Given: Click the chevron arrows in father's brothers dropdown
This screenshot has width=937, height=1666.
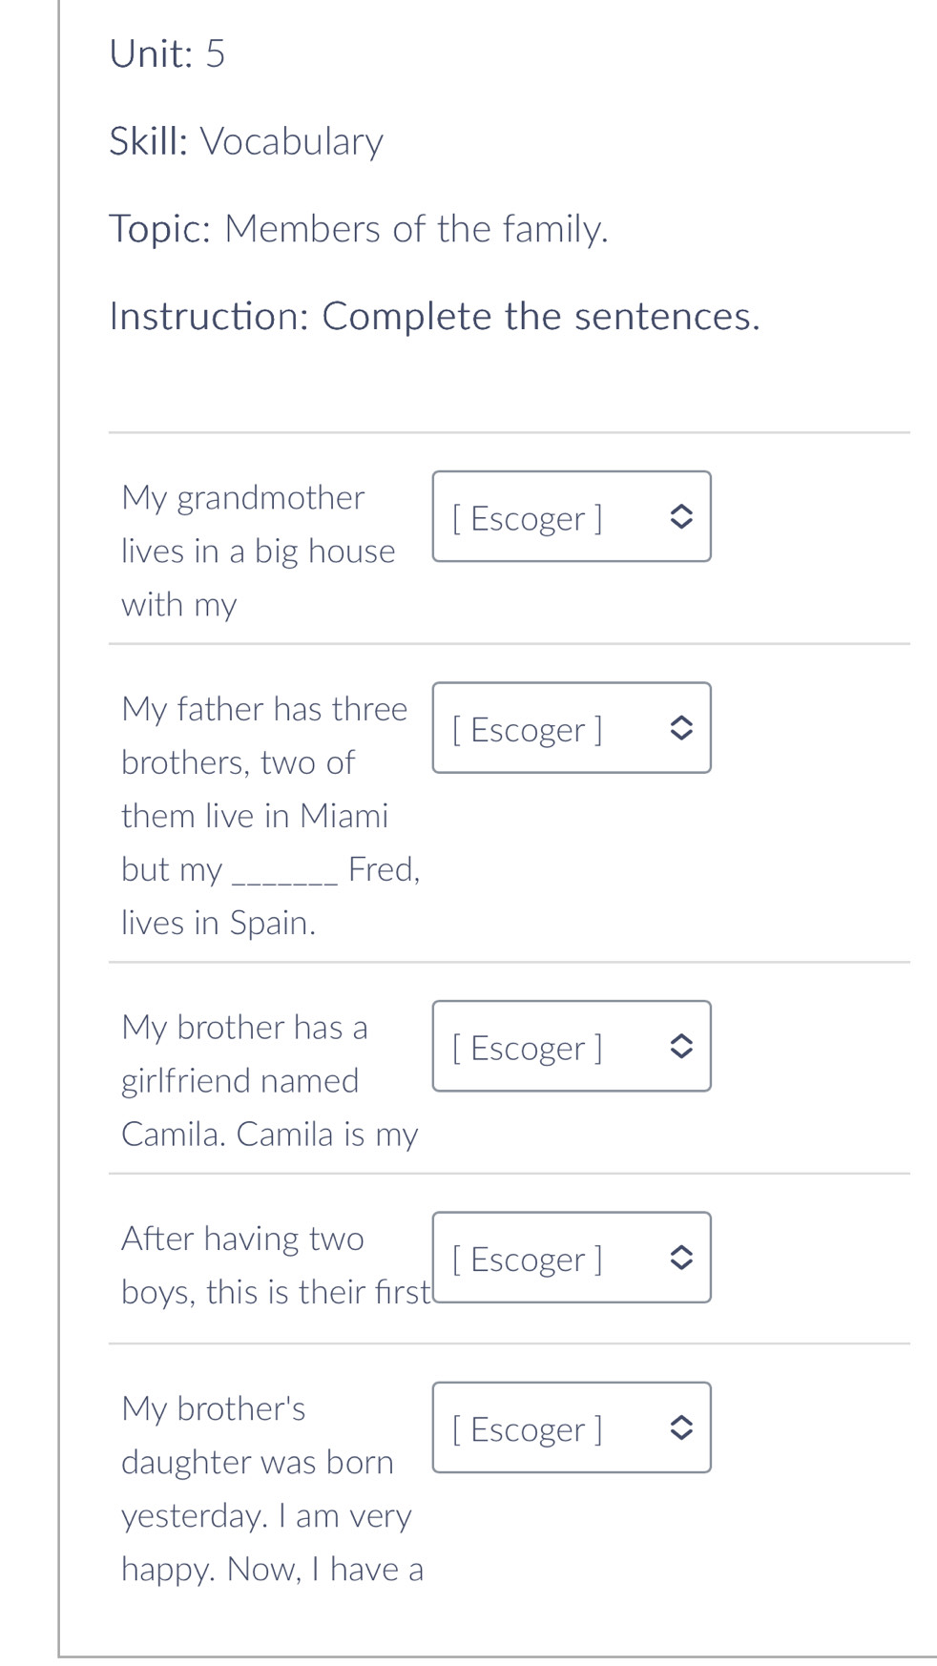Looking at the screenshot, I should click(680, 728).
